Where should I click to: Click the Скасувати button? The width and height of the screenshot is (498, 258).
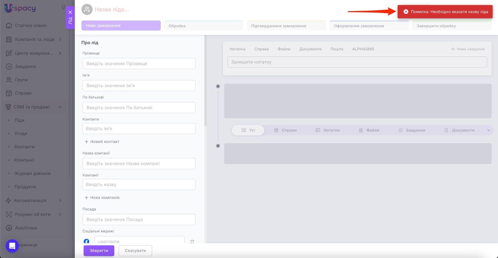point(135,251)
